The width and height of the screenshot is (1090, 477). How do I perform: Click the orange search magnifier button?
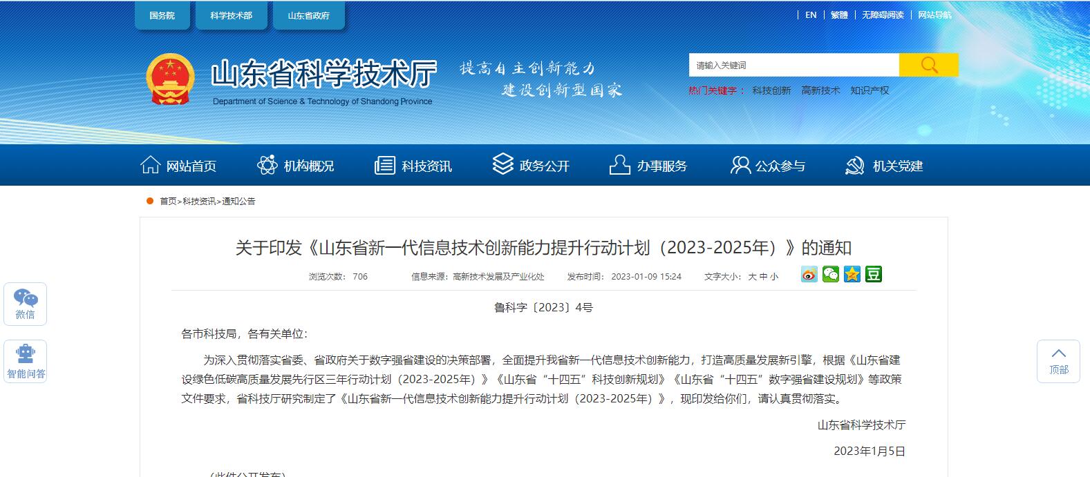(928, 65)
